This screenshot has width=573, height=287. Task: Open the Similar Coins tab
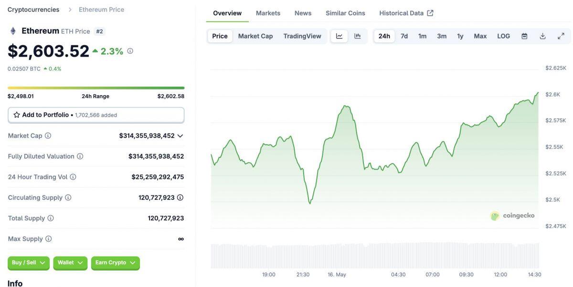[345, 12]
